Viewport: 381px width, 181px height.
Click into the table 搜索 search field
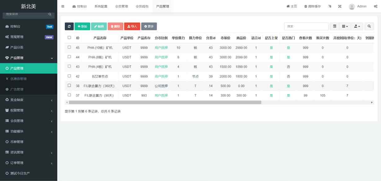pos(306,26)
